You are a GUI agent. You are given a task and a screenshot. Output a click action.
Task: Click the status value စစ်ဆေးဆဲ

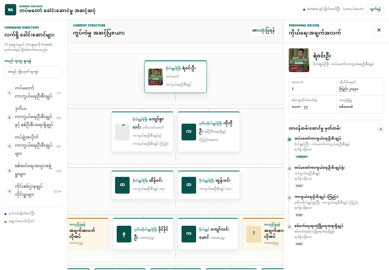pos(346,107)
